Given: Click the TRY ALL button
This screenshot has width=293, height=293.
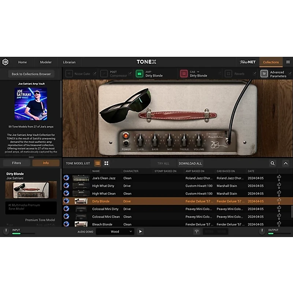Looking at the screenshot, I should [x=163, y=163].
